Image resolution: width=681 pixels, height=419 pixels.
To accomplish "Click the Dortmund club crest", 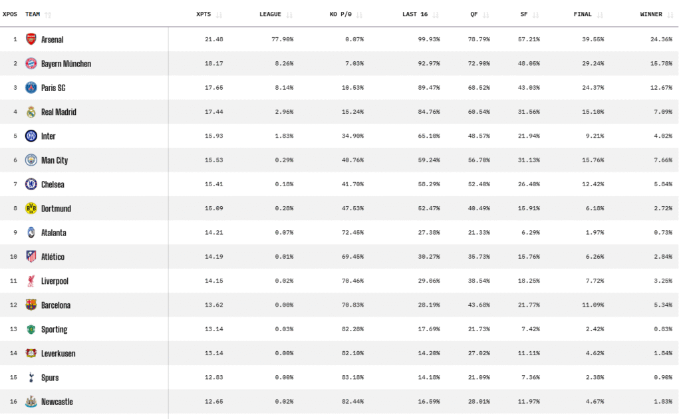I will tap(31, 208).
